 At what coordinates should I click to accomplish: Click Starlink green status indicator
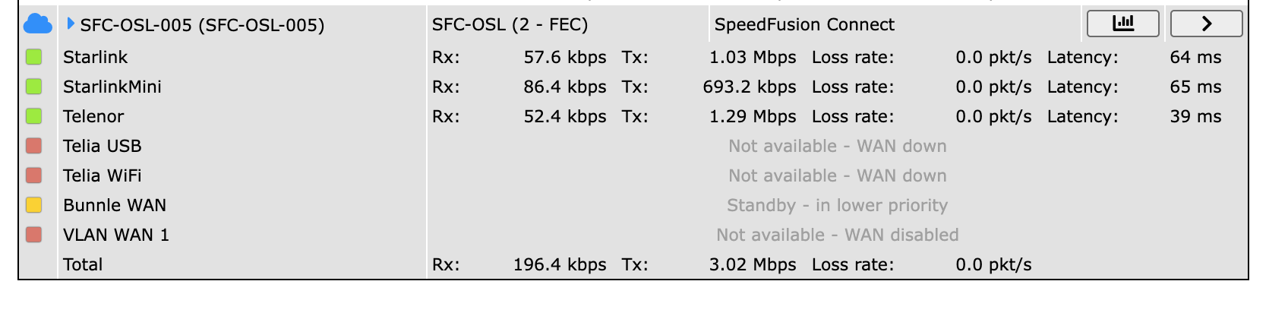34,57
